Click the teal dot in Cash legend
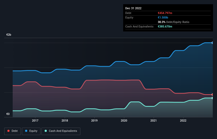This screenshot has height=139, width=217. point(46,131)
